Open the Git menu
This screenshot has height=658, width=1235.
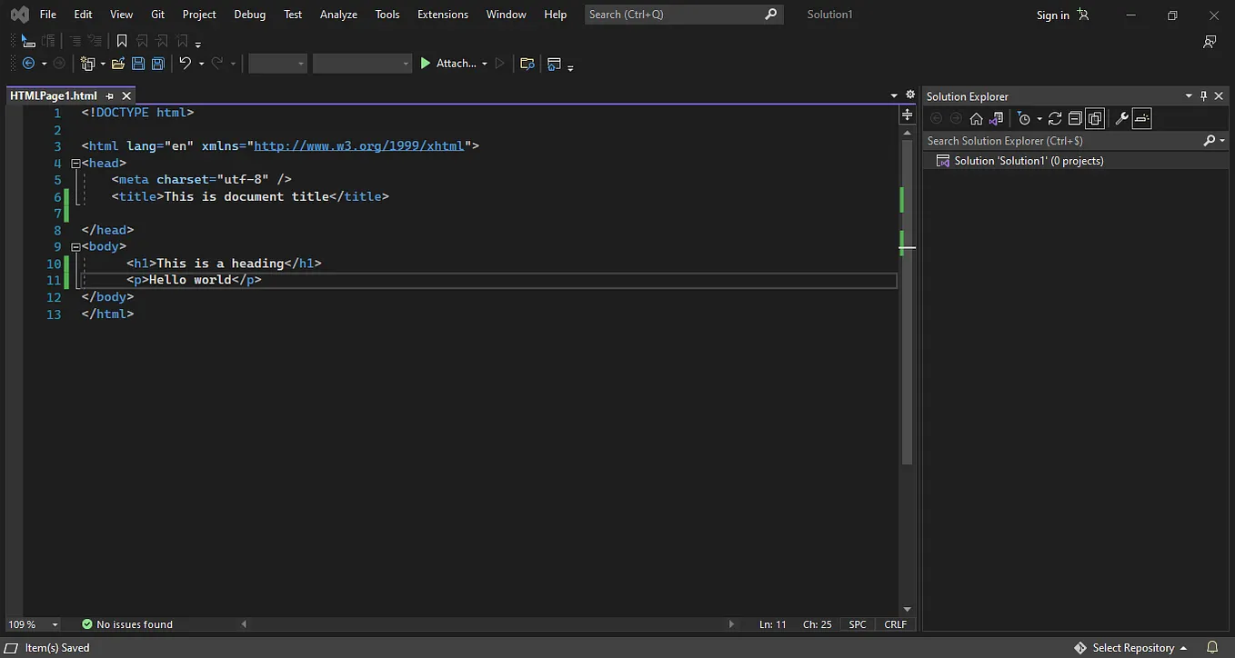click(x=158, y=15)
